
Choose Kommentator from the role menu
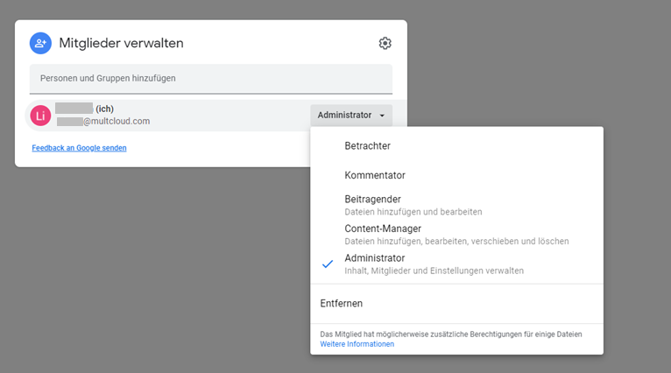point(375,175)
